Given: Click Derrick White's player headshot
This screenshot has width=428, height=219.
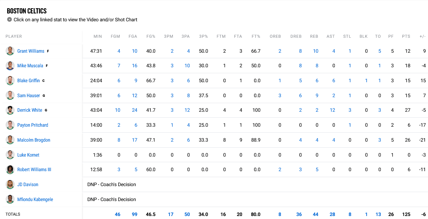Looking at the screenshot, I should (x=10, y=110).
